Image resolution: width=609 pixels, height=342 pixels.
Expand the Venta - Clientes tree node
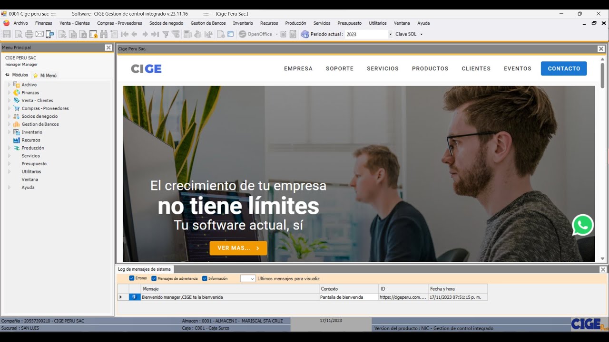[9, 100]
